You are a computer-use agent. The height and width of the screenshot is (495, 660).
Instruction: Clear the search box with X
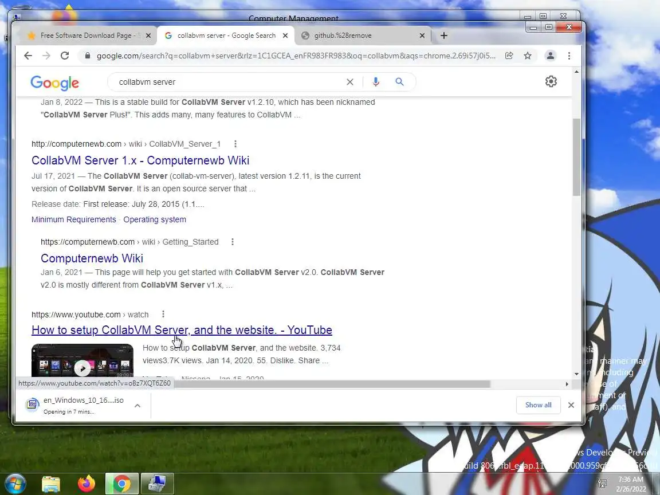(x=350, y=82)
